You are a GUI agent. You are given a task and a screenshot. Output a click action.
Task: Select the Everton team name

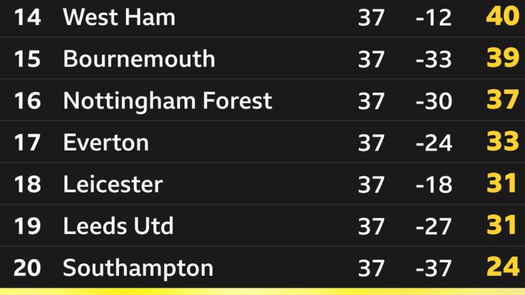(x=106, y=142)
